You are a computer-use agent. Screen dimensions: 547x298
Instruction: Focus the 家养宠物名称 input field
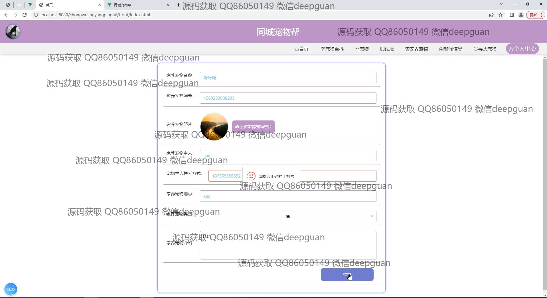tap(288, 78)
